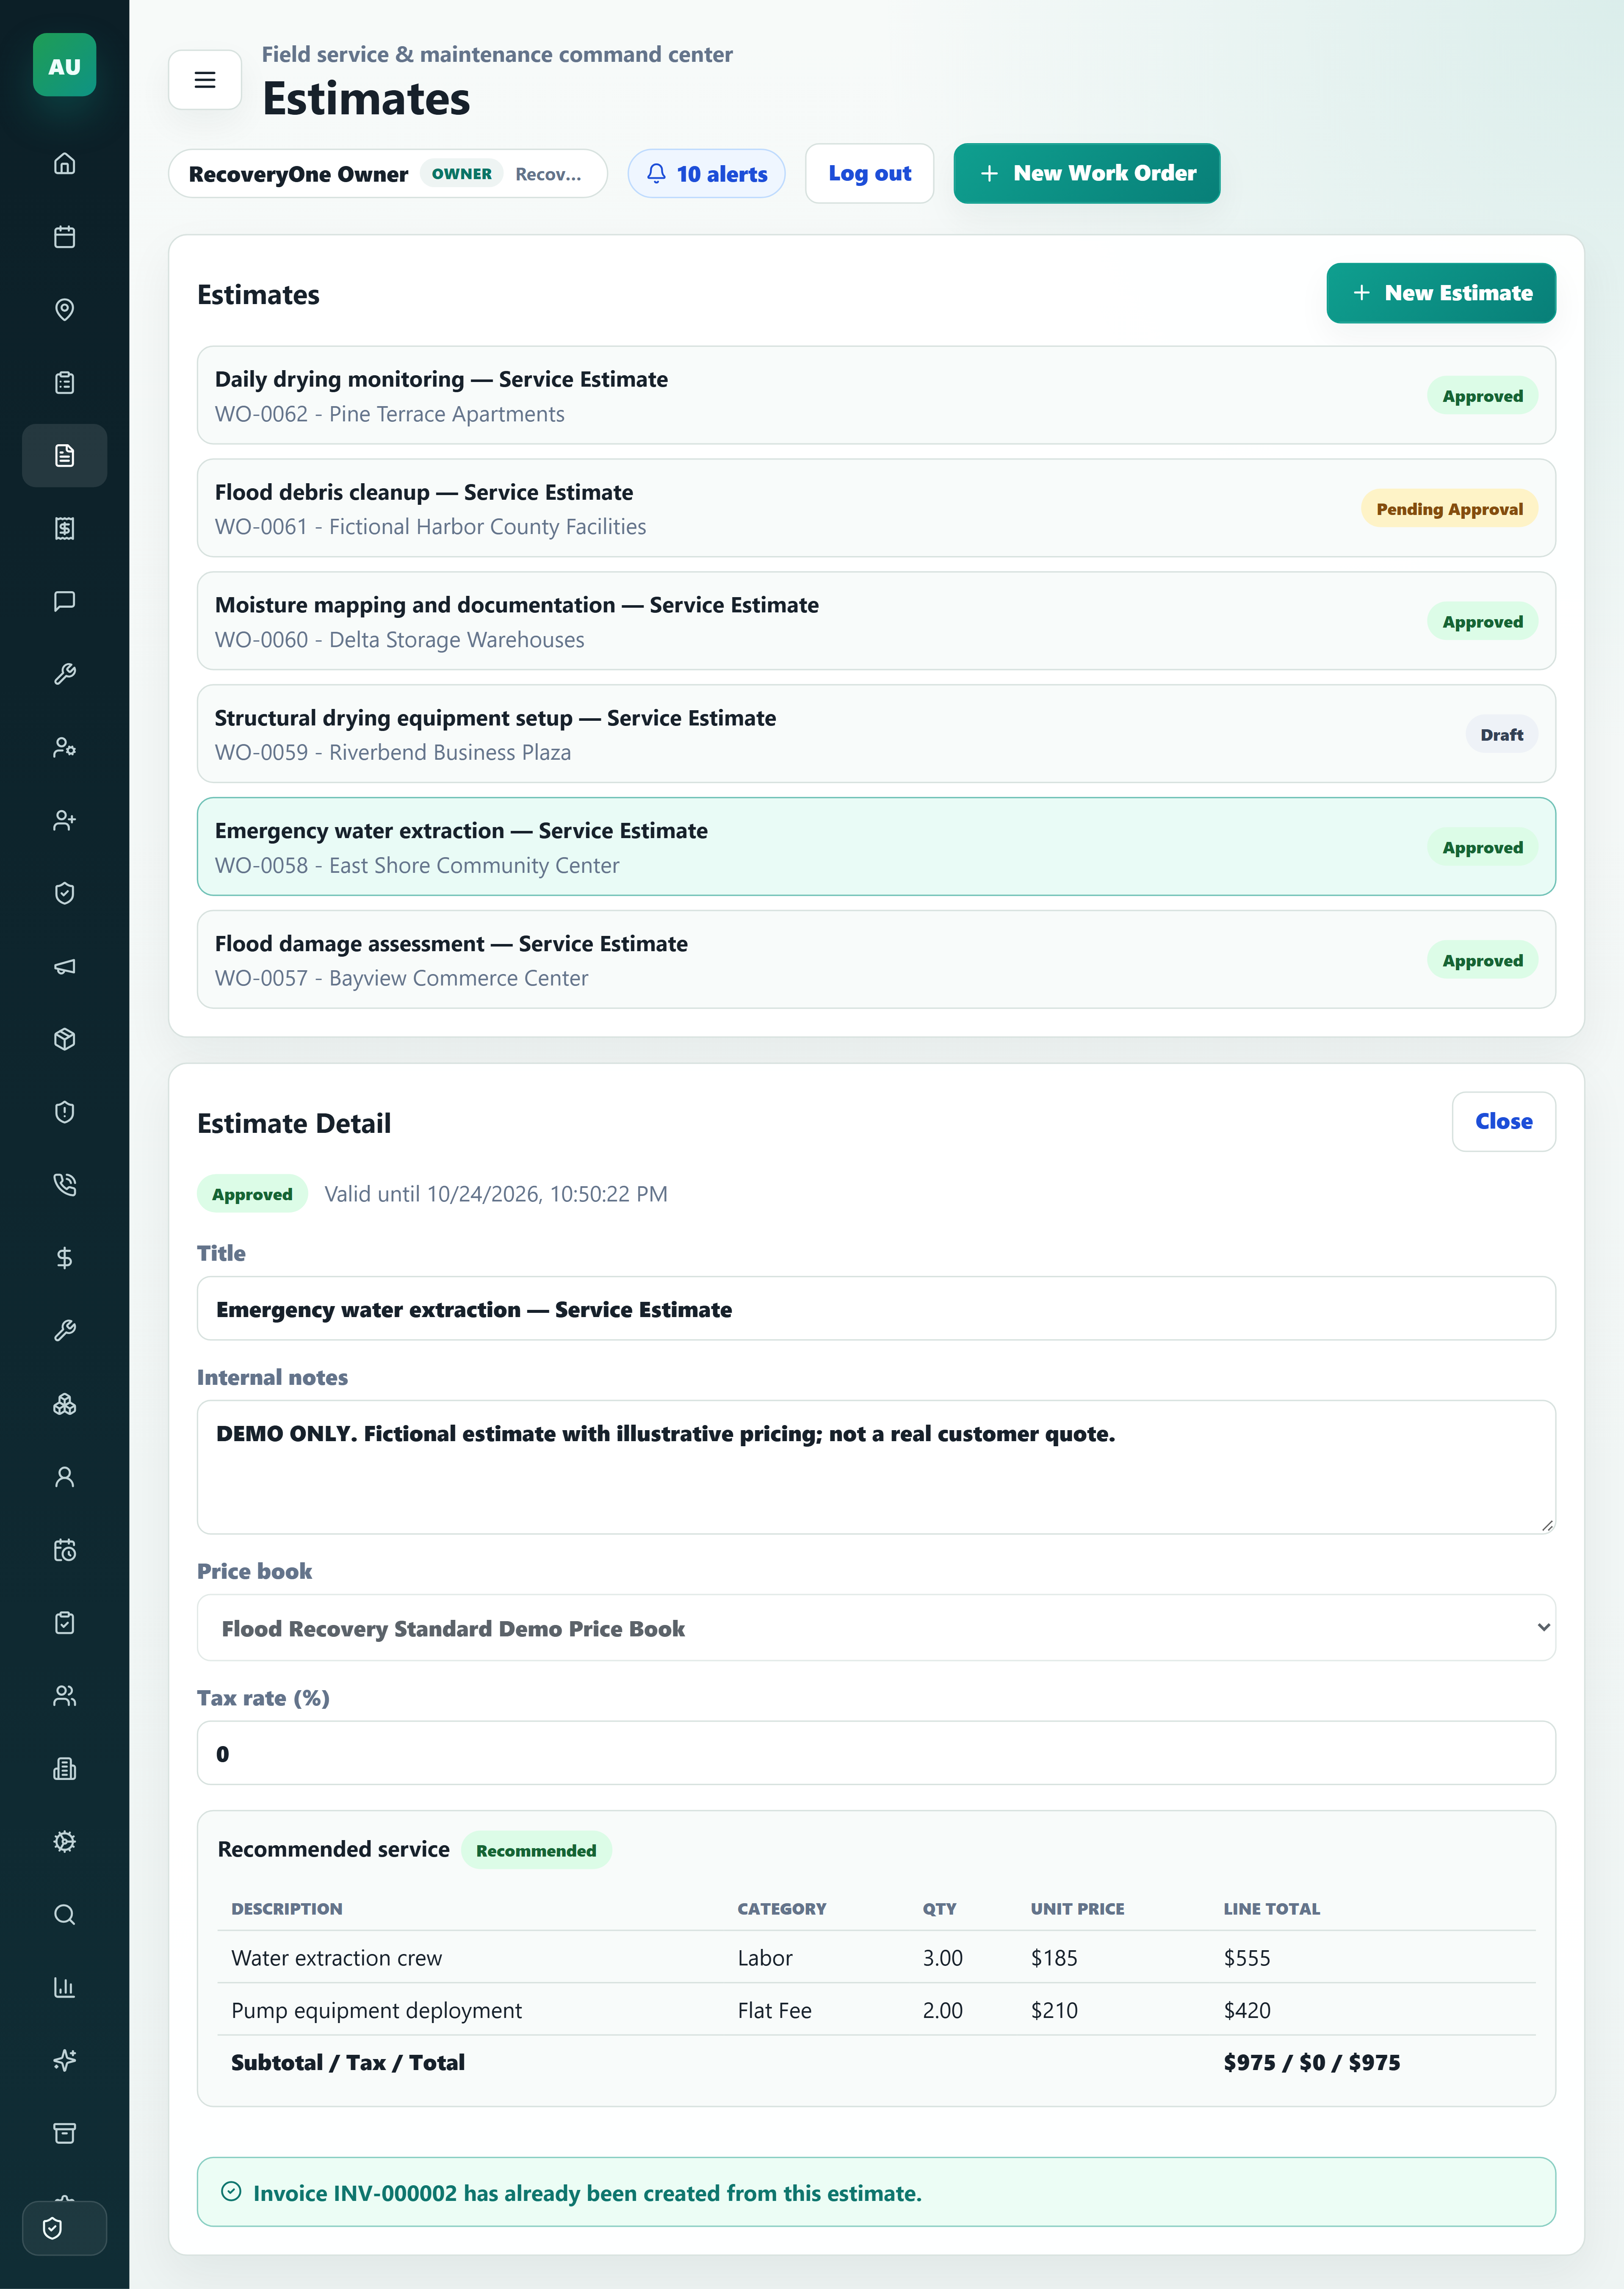Open the add-user icon in sidebar
The width and height of the screenshot is (1624, 2289).
click(64, 820)
